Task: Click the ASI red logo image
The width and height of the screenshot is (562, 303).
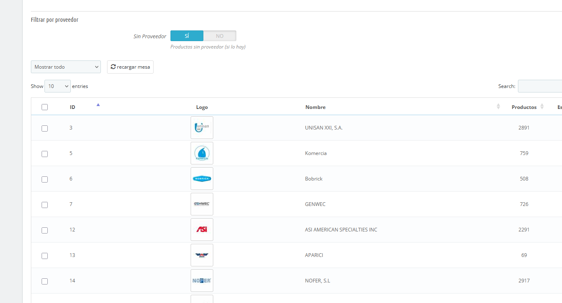Action: click(x=202, y=230)
